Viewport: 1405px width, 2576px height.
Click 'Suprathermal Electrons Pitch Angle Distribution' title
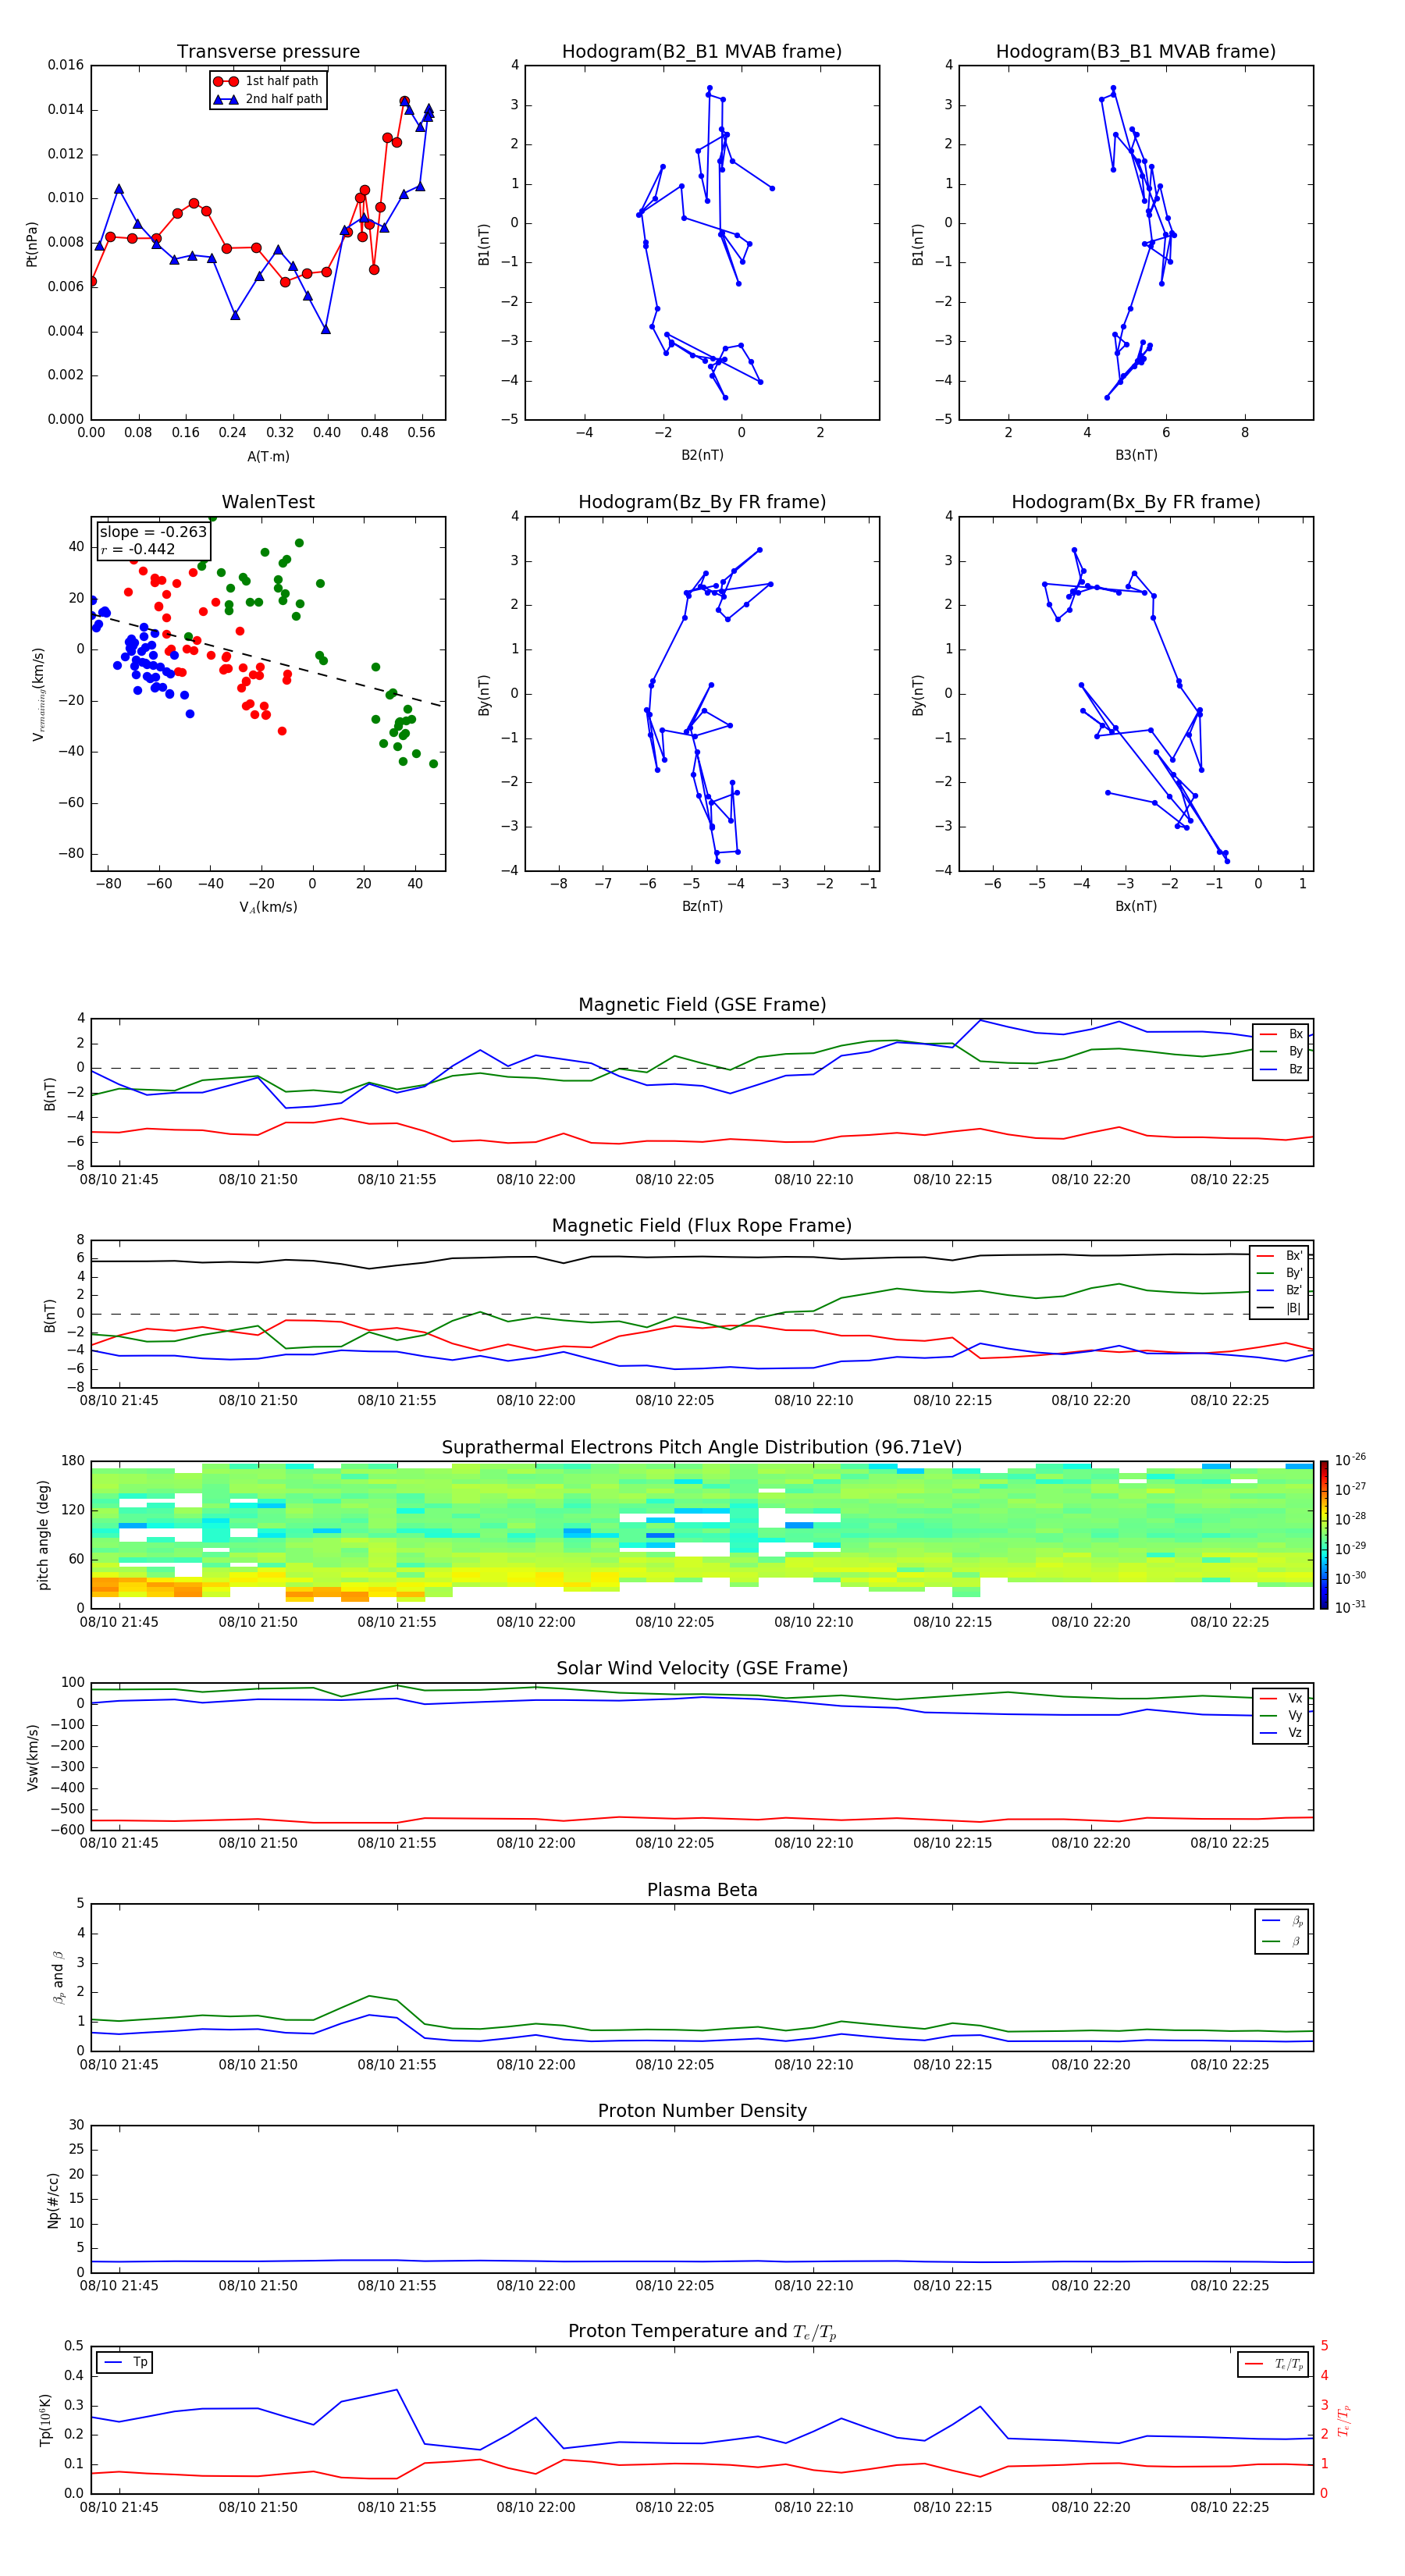point(702,1448)
